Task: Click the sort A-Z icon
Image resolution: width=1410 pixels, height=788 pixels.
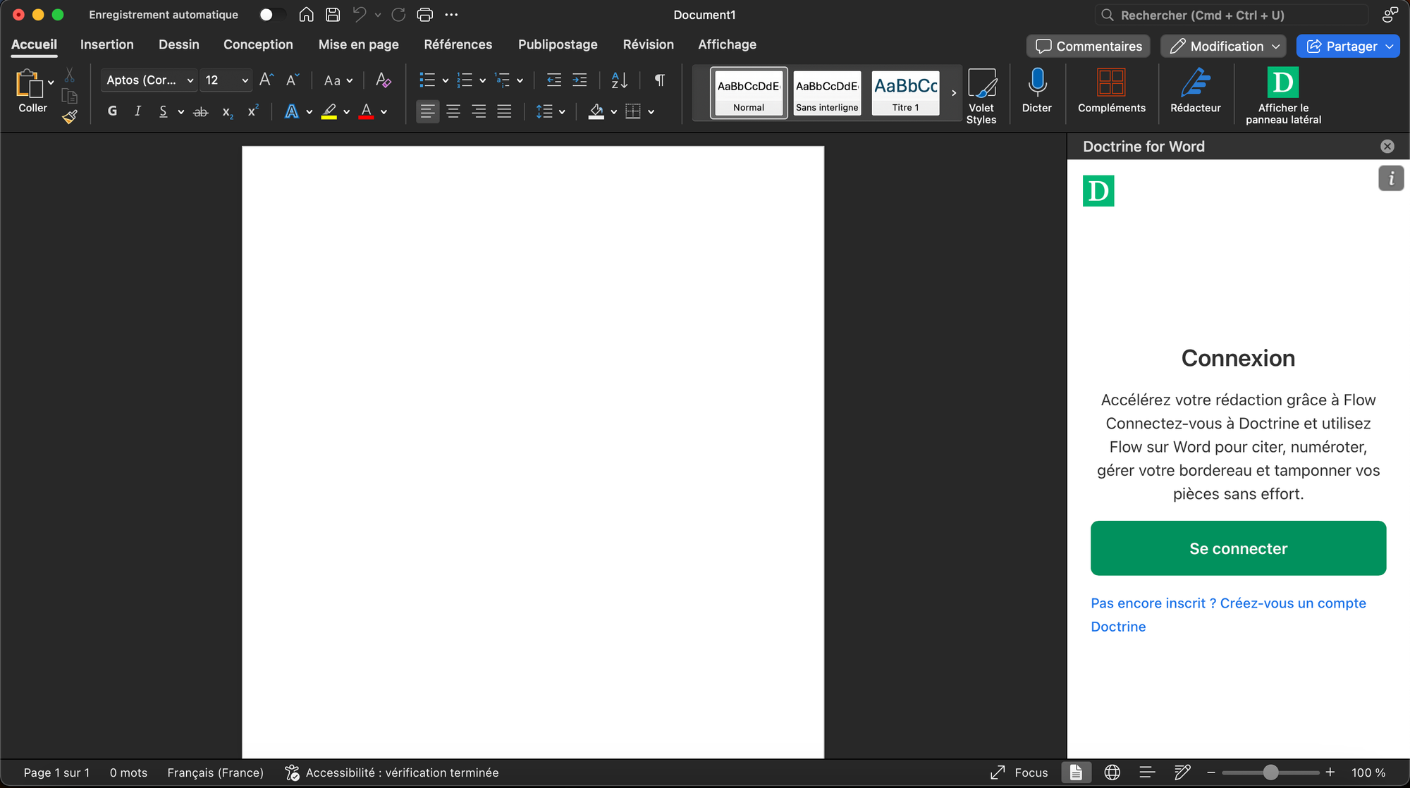Action: (619, 80)
